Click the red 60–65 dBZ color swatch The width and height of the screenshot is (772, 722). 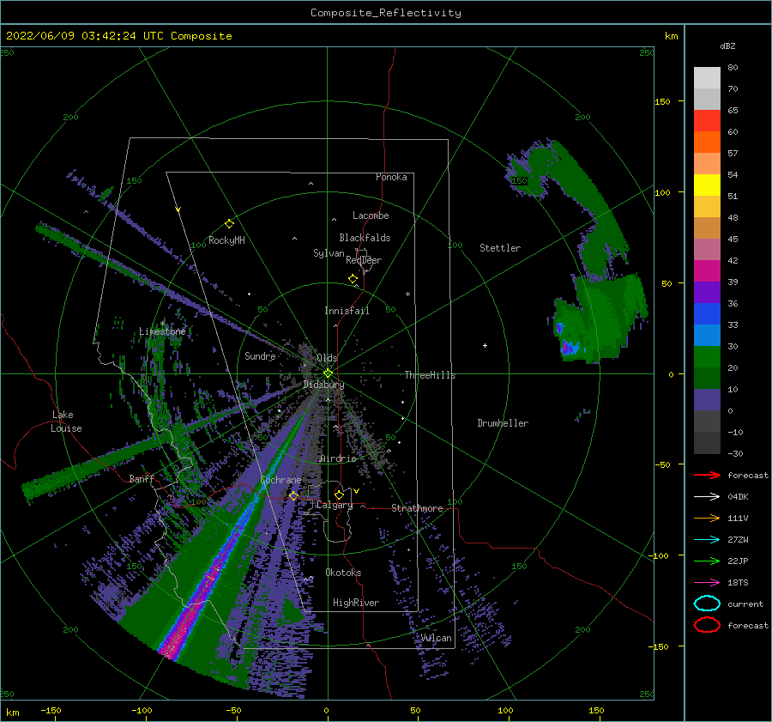[x=707, y=121]
